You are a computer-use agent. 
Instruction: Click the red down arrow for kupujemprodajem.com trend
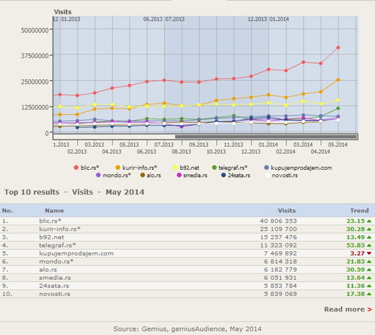pyautogui.click(x=369, y=253)
